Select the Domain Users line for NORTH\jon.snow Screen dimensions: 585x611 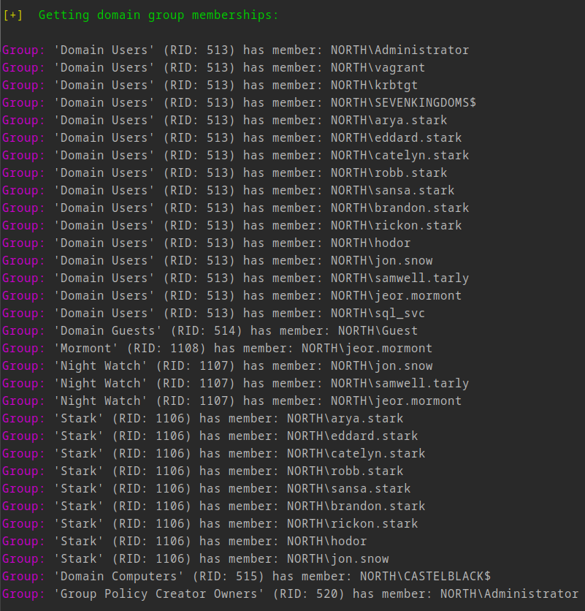click(x=218, y=261)
